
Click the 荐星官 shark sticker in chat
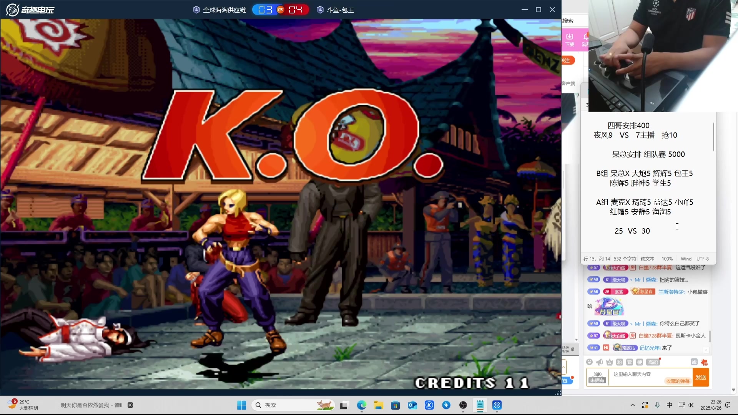point(609,306)
